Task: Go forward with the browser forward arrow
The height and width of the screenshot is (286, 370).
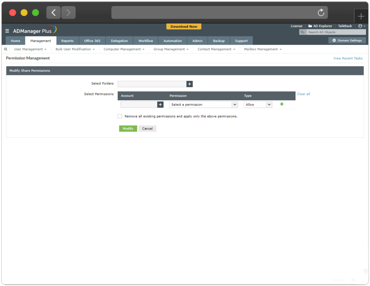Action: coord(68,13)
